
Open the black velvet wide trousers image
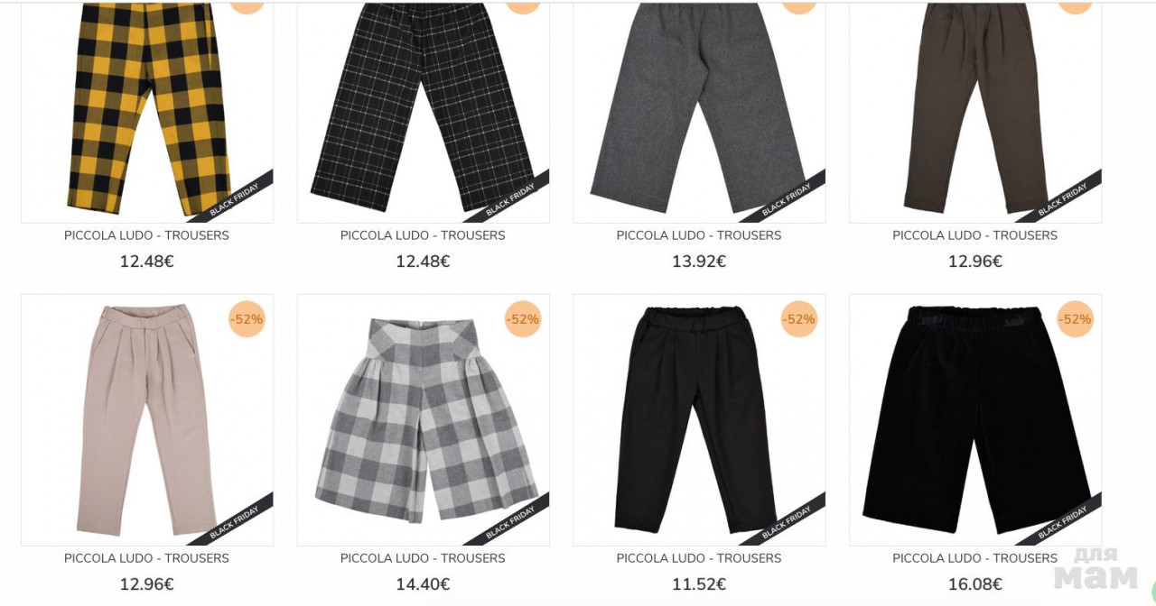[975, 420]
